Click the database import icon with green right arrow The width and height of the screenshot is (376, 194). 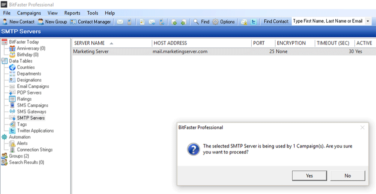pyautogui.click(x=174, y=22)
